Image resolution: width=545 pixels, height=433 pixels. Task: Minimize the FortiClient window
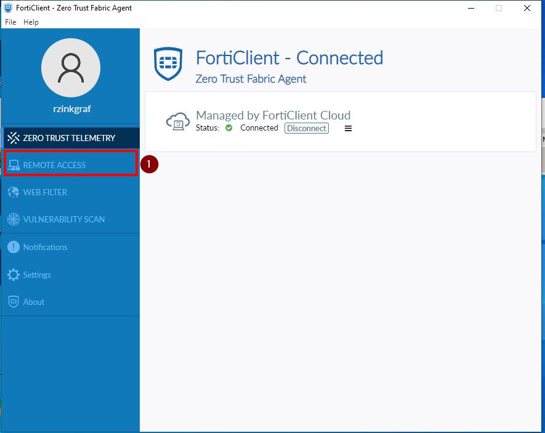point(471,8)
